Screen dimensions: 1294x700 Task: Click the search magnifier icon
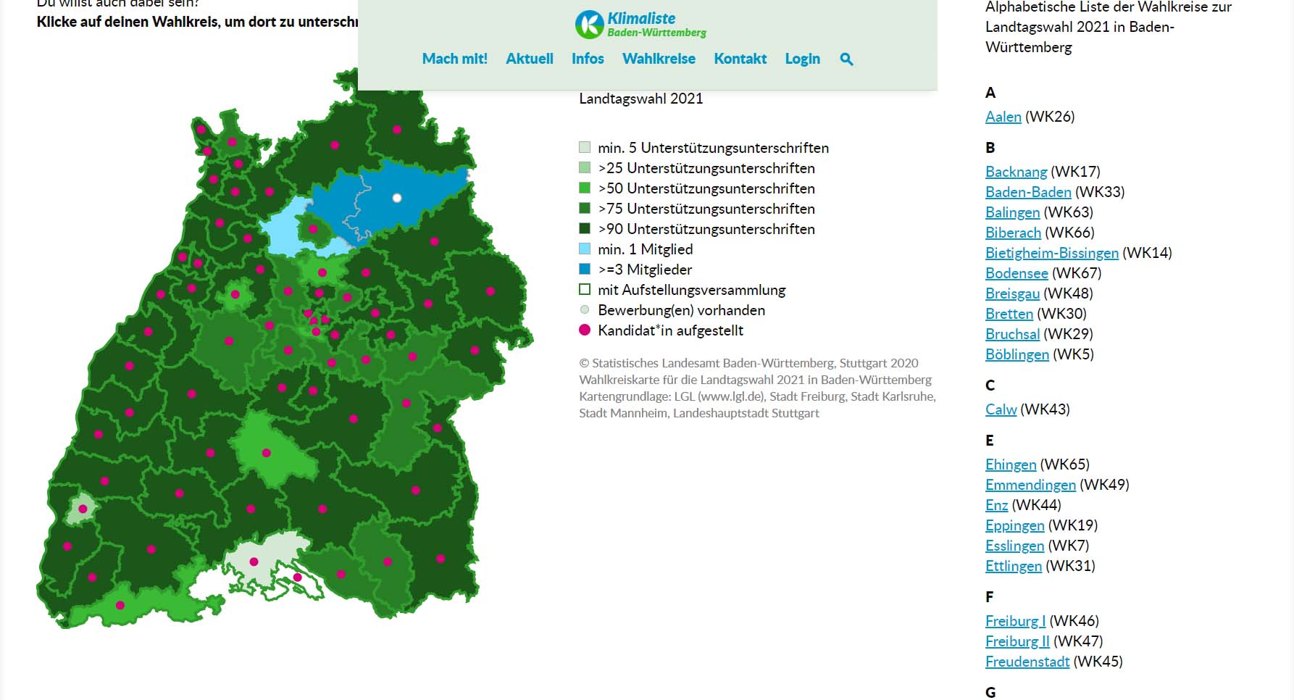(846, 59)
